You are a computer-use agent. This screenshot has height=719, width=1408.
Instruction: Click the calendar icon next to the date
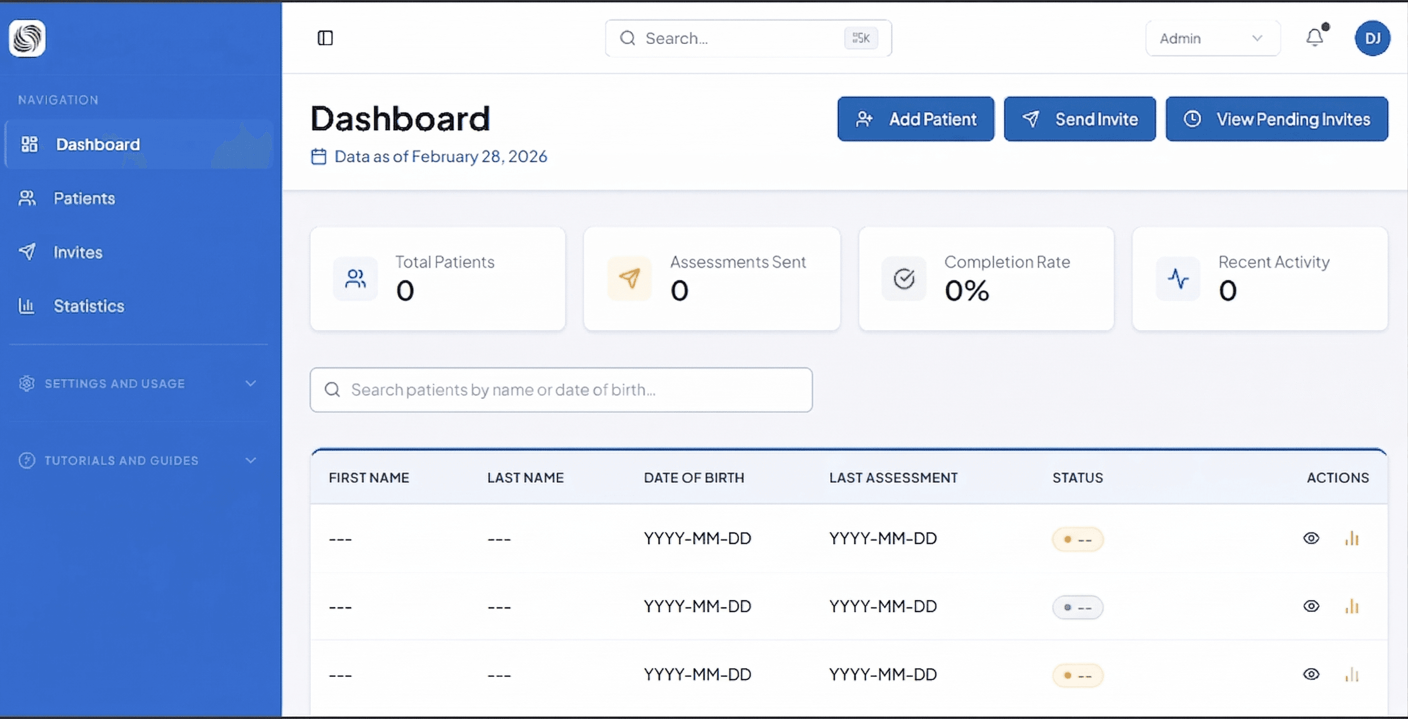319,156
